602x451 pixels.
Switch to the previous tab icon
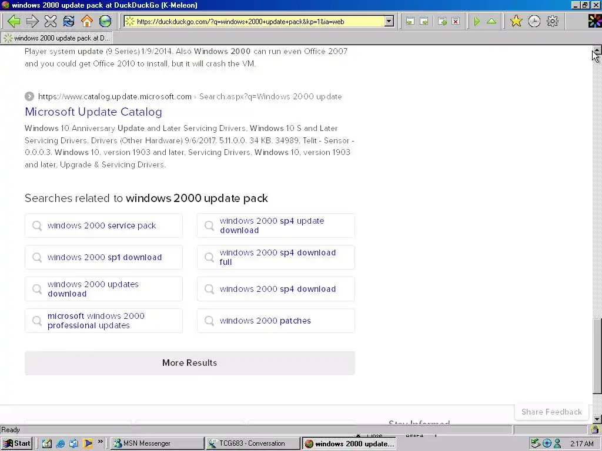pos(410,22)
